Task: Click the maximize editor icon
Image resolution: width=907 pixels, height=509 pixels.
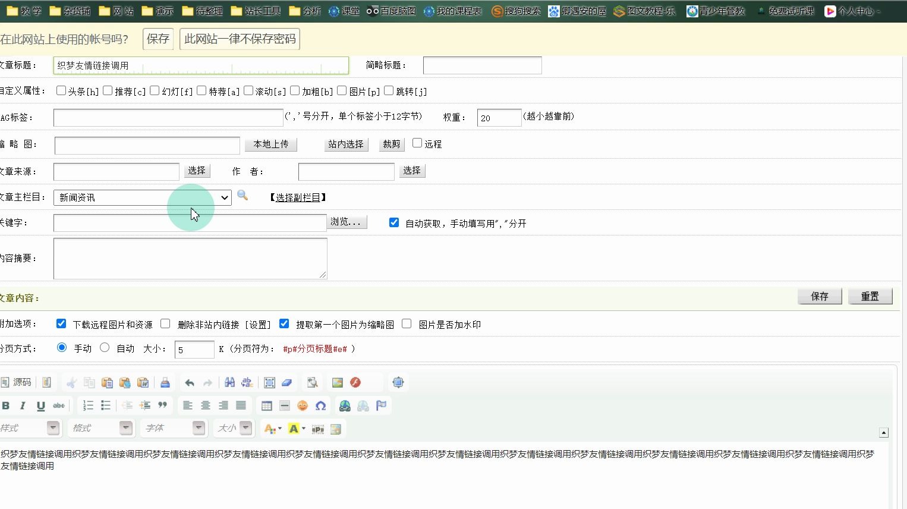Action: [398, 382]
